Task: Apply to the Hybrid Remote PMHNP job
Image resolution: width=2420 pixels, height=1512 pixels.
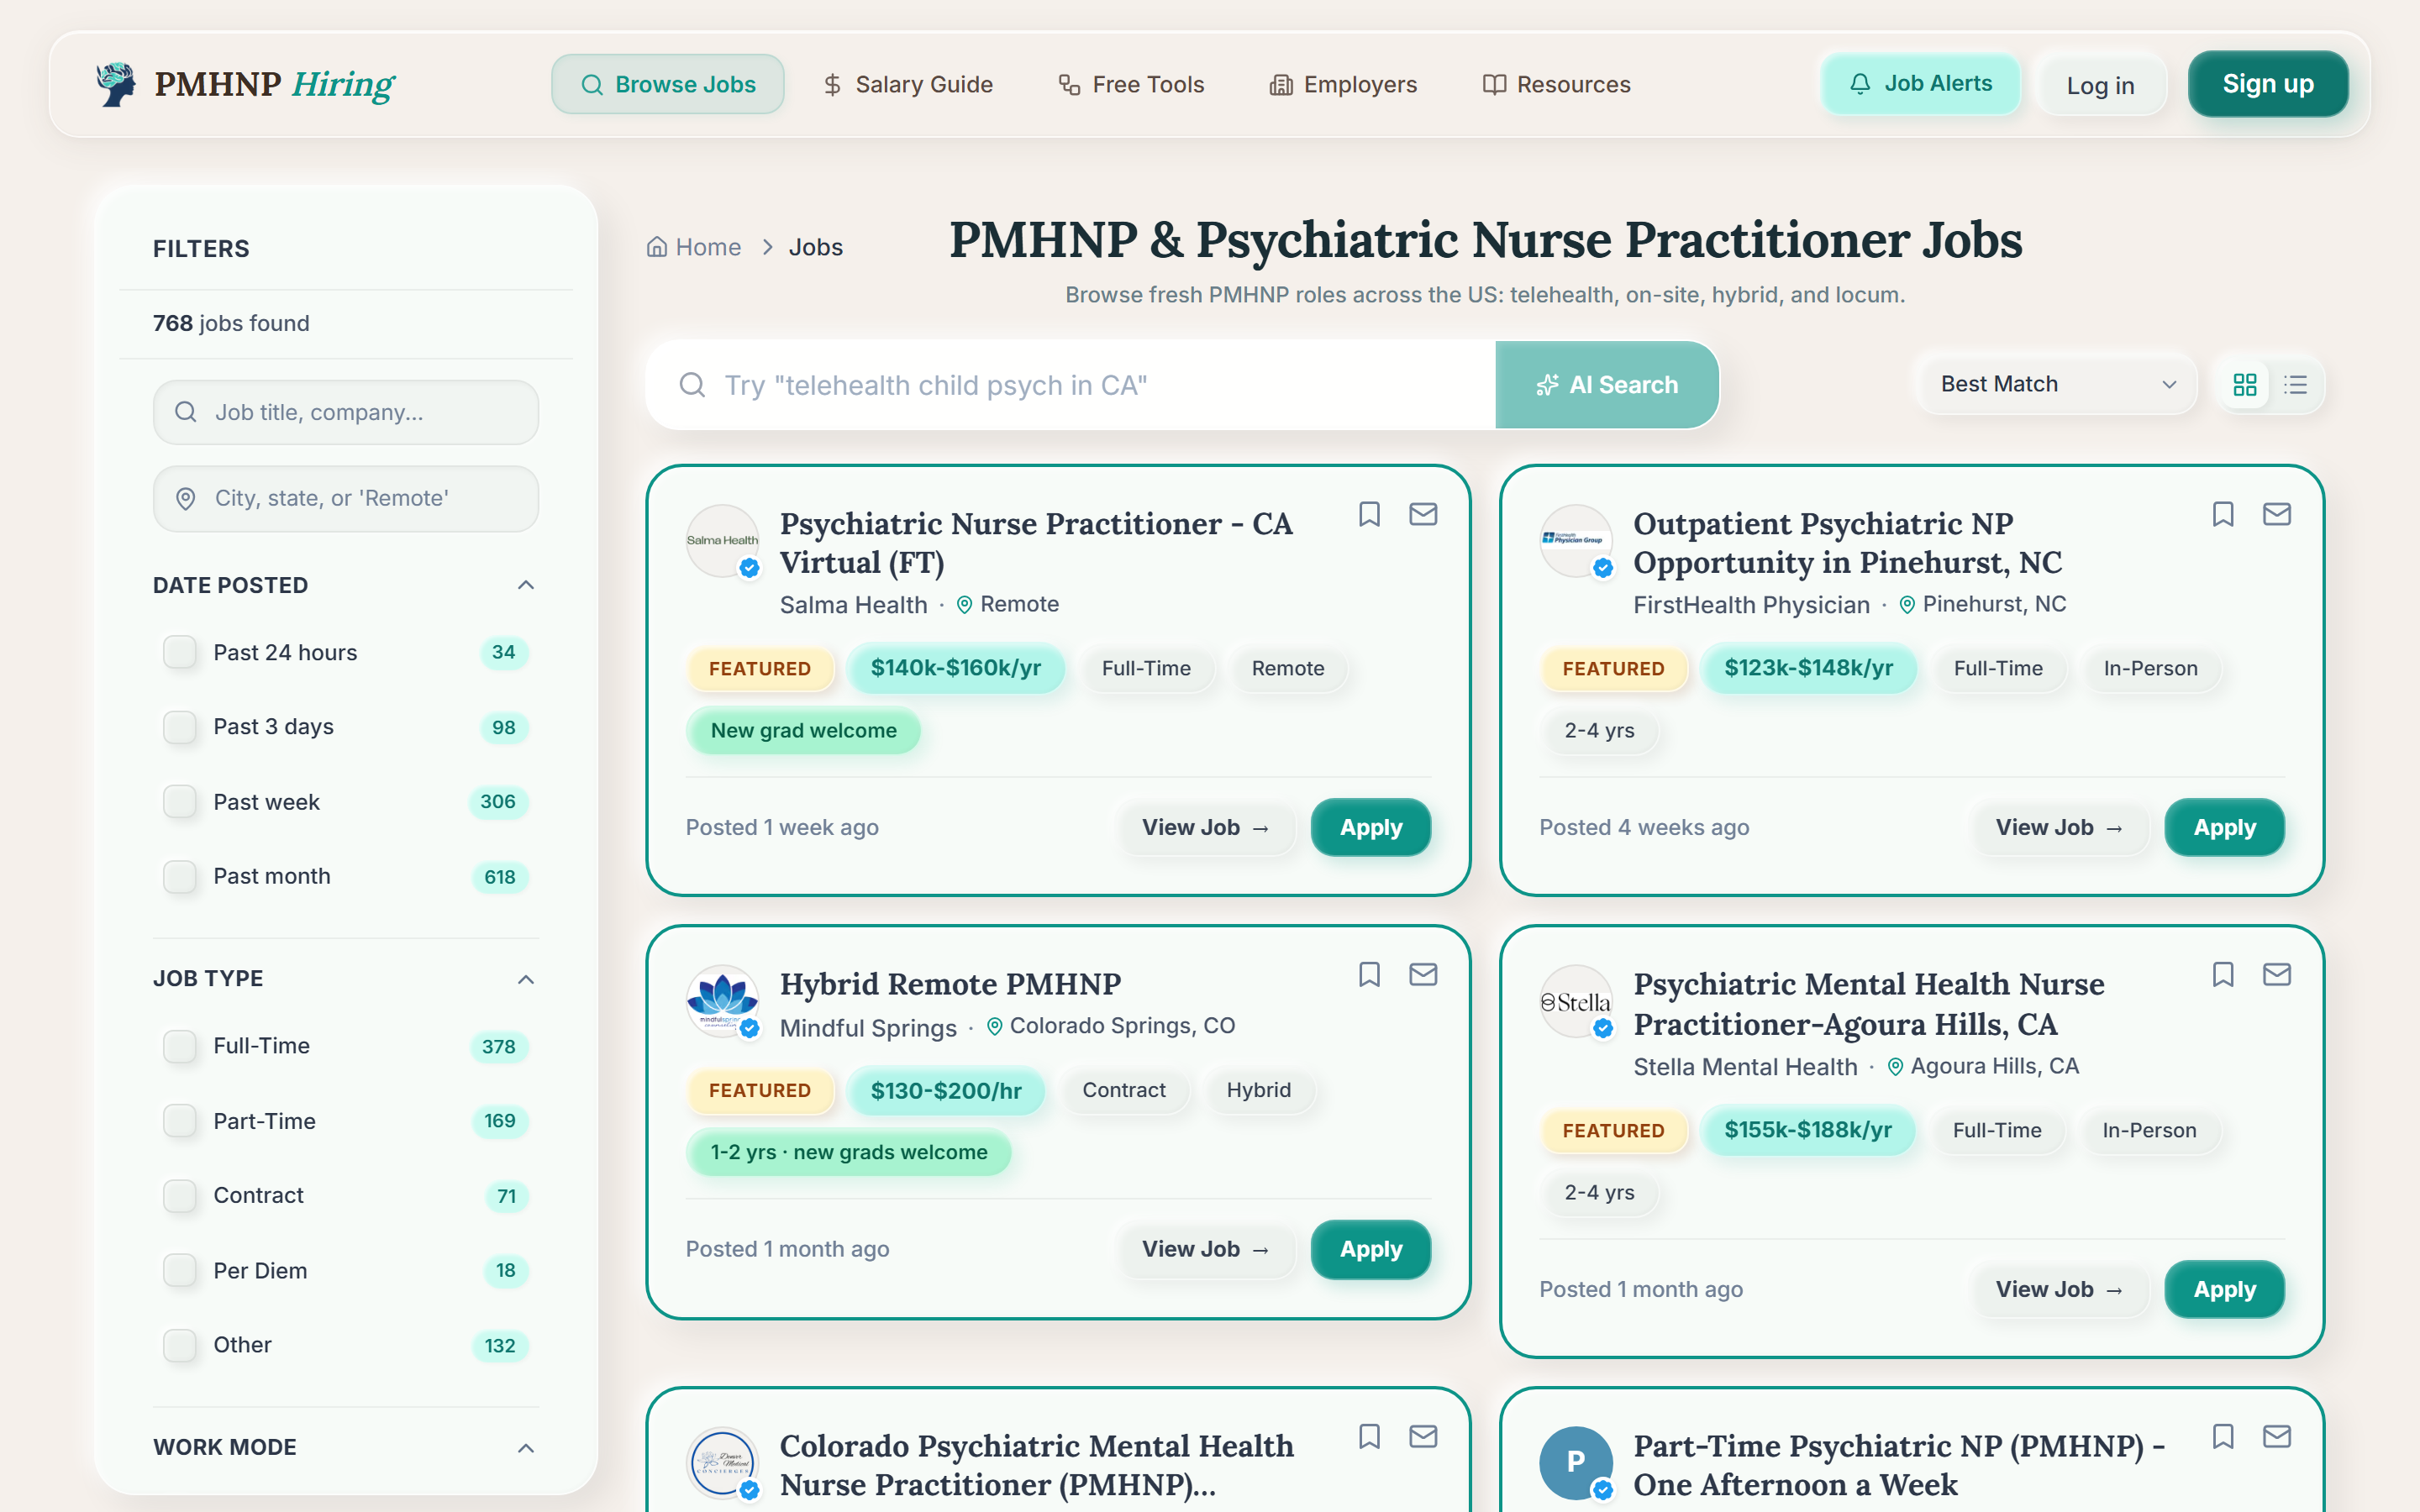Action: point(1371,1249)
